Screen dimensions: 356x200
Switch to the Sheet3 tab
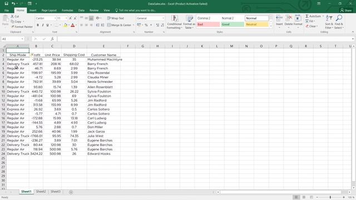pyautogui.click(x=56, y=192)
